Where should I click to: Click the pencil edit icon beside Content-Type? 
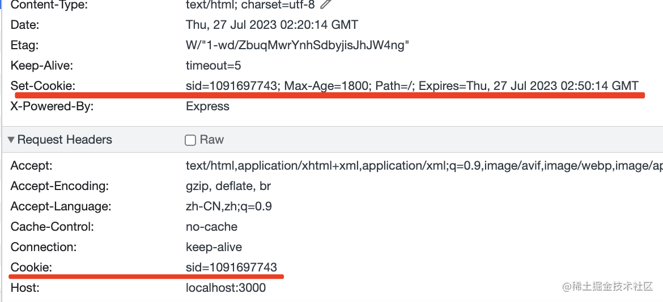pyautogui.click(x=325, y=5)
